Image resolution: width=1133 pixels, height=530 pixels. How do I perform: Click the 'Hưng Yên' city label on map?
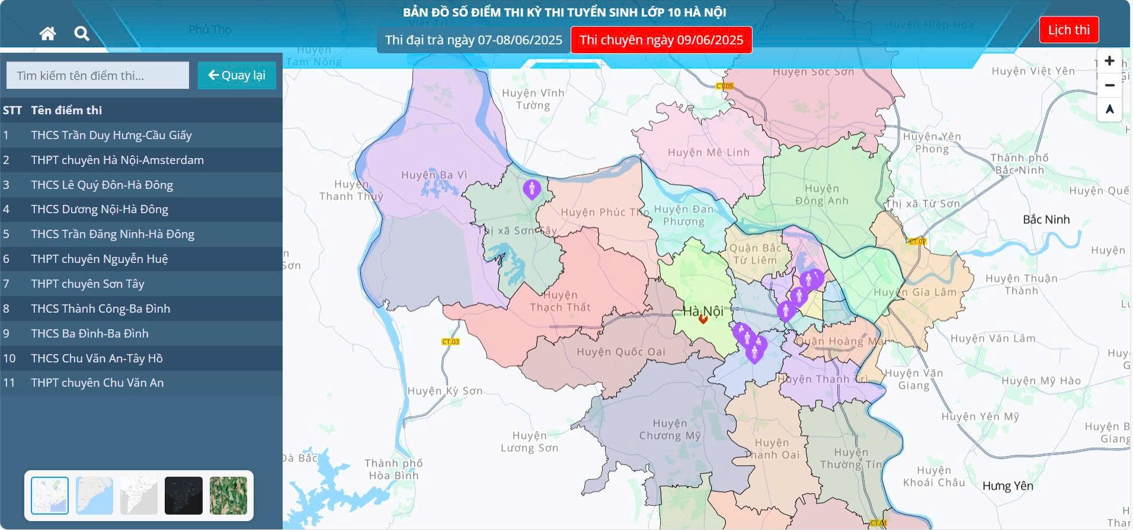[x=1007, y=486]
